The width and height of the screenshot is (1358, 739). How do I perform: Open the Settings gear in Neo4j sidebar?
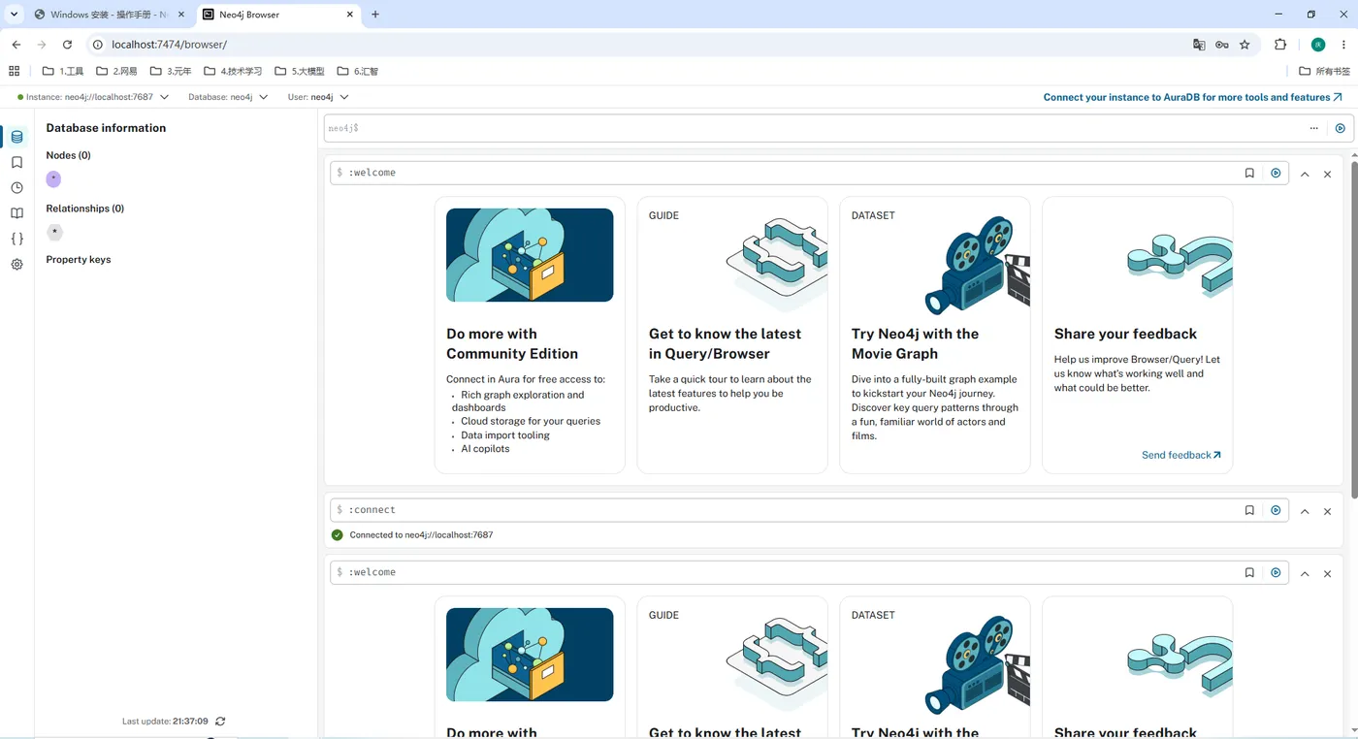click(16, 264)
